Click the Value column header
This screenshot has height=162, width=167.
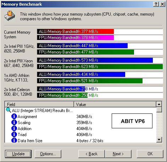coord(115,104)
